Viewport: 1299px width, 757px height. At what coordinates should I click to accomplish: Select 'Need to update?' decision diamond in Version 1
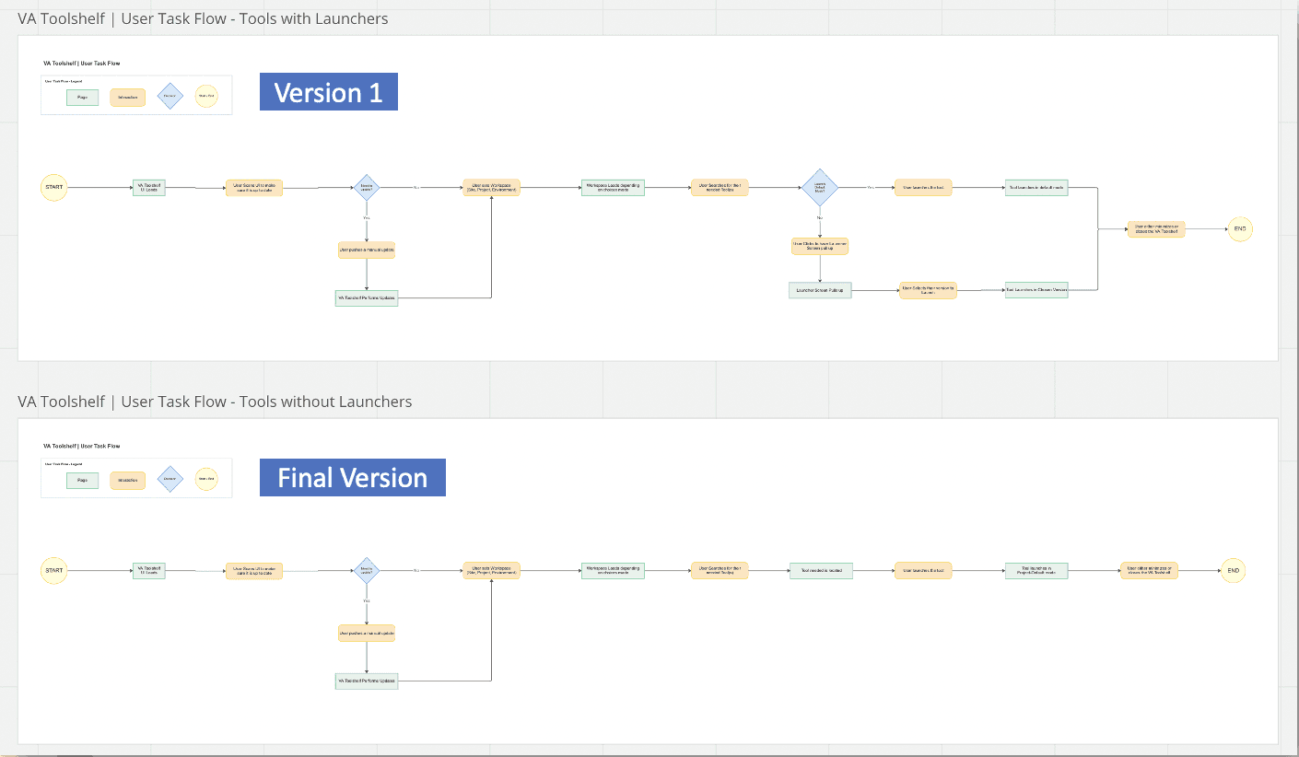[x=367, y=188]
